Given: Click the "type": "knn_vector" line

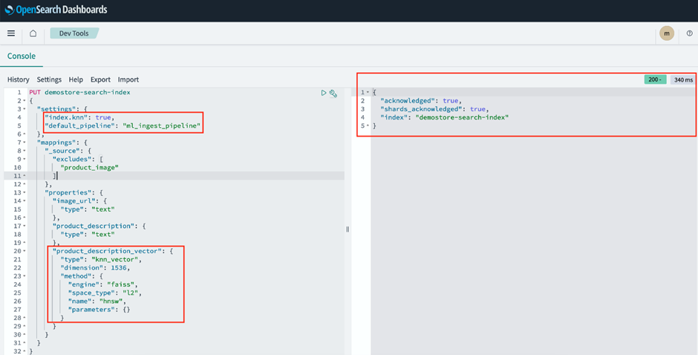Looking at the screenshot, I should coord(100,260).
